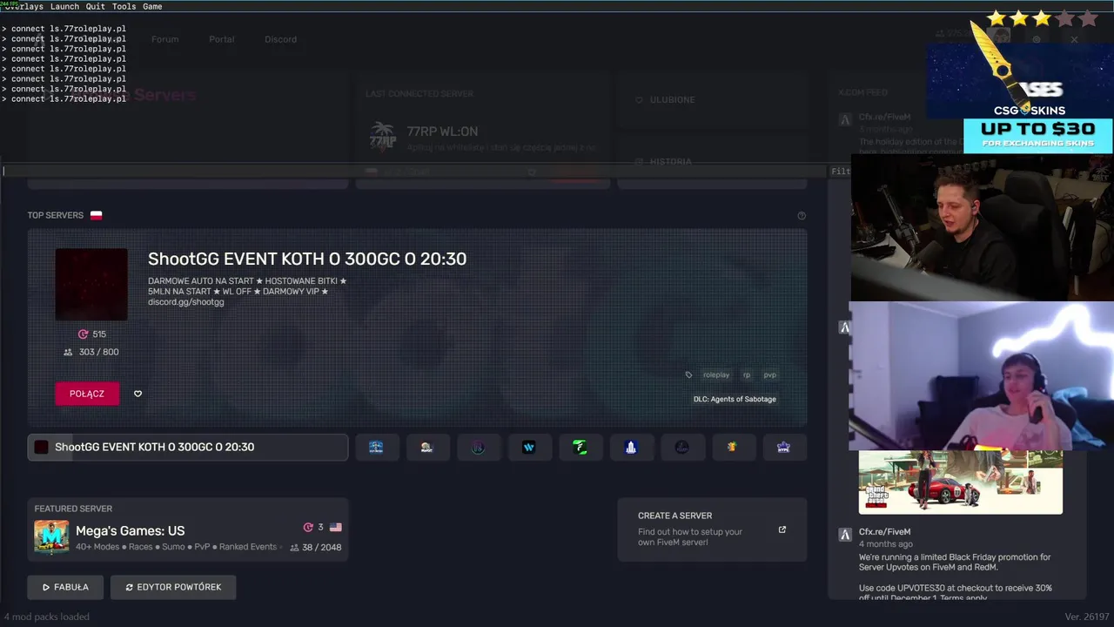
Task: Focus the console command input line
Action: coord(413,171)
